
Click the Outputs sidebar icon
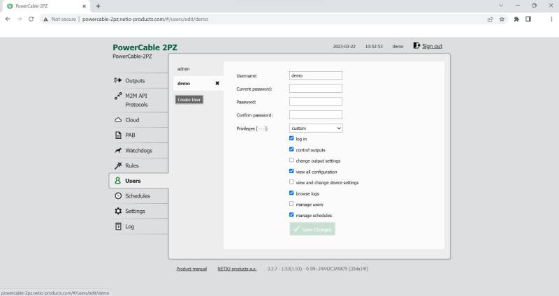pyautogui.click(x=118, y=80)
